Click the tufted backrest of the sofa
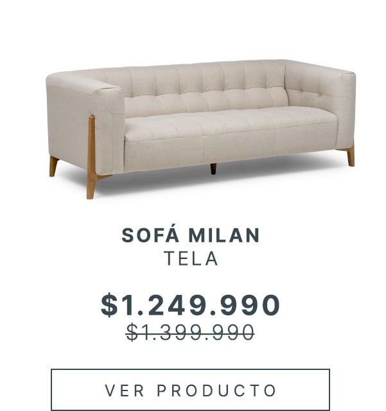The height and width of the screenshot is (411, 386). (206, 90)
